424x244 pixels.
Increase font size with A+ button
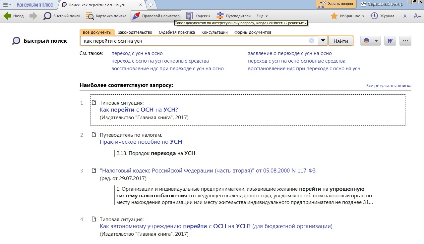417,16
